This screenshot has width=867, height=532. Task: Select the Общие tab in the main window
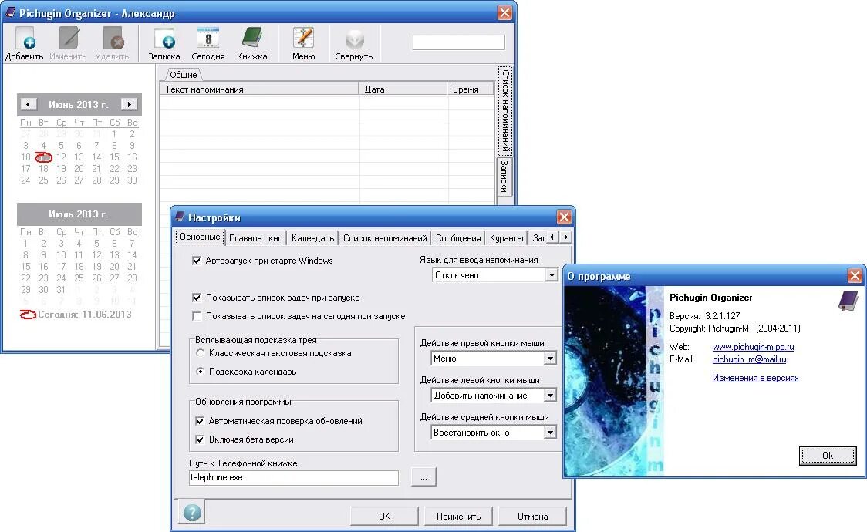[x=184, y=75]
